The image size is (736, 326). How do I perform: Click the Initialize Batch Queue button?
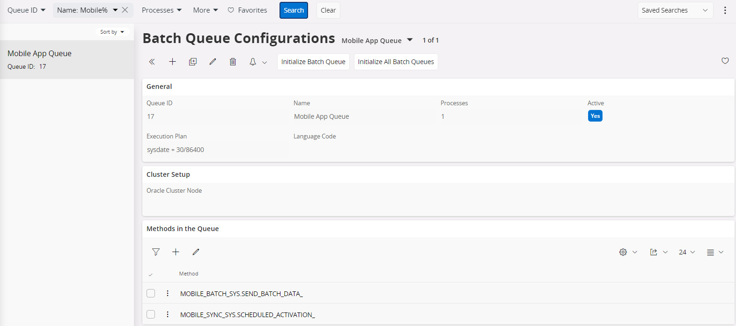click(313, 62)
